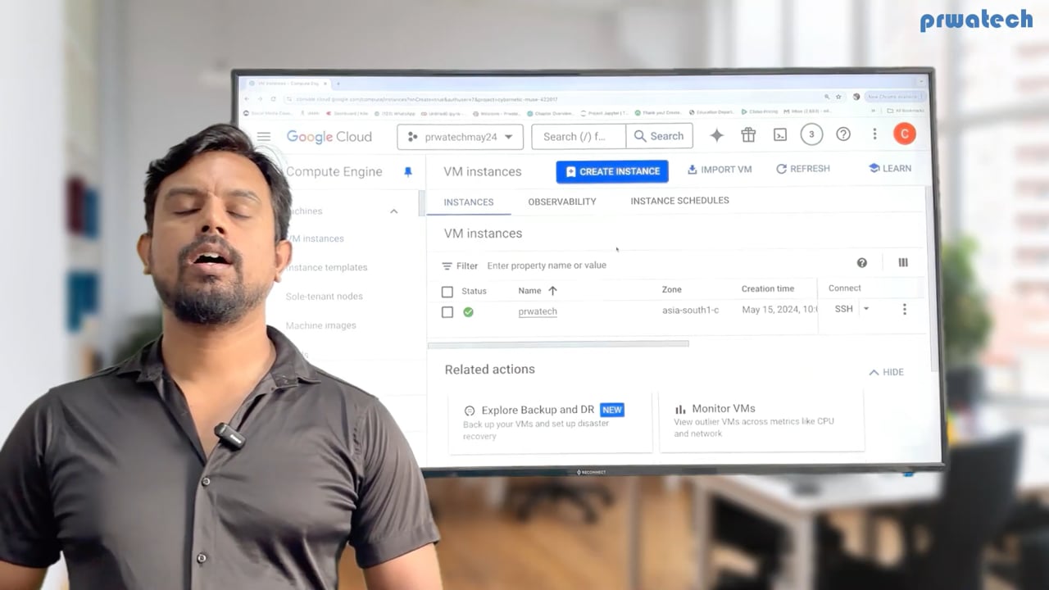
Task: Open the help question mark icon in header
Action: pos(843,134)
